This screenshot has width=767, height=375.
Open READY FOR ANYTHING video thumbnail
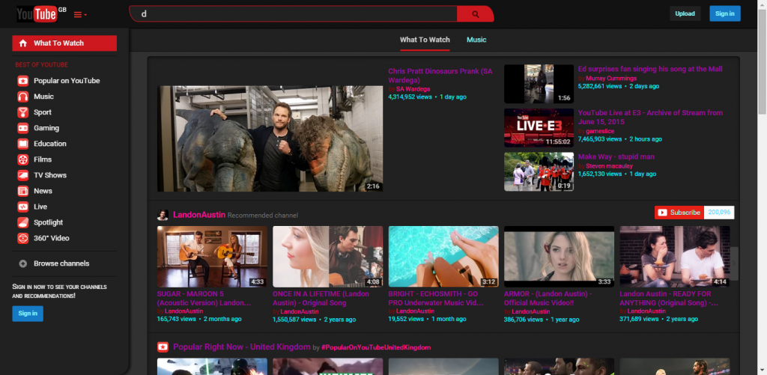(675, 256)
